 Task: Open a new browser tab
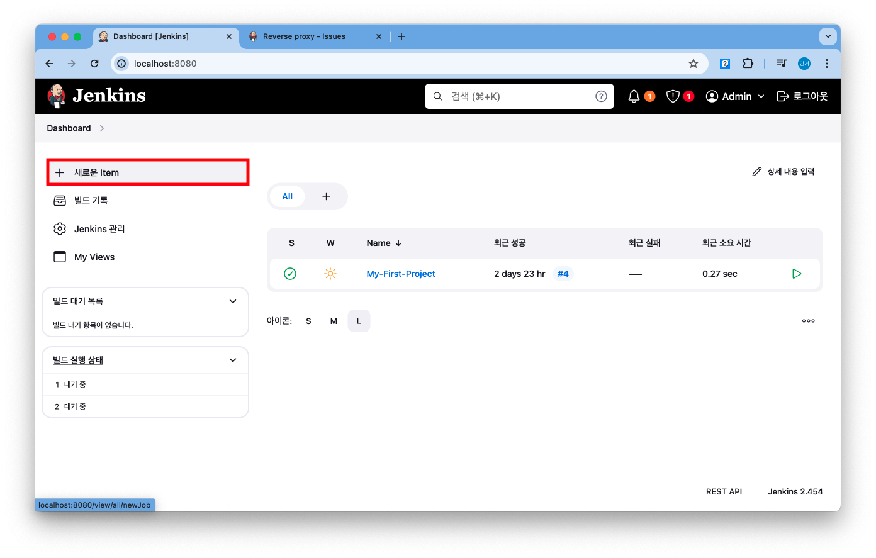pyautogui.click(x=401, y=36)
